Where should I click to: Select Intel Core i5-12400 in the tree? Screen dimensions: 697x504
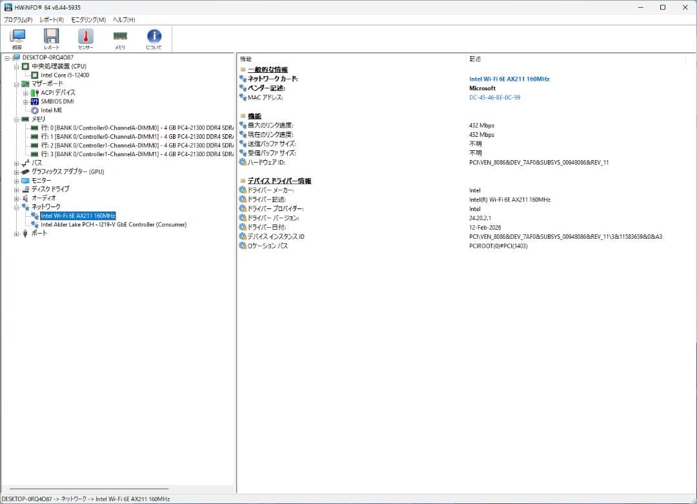point(65,75)
